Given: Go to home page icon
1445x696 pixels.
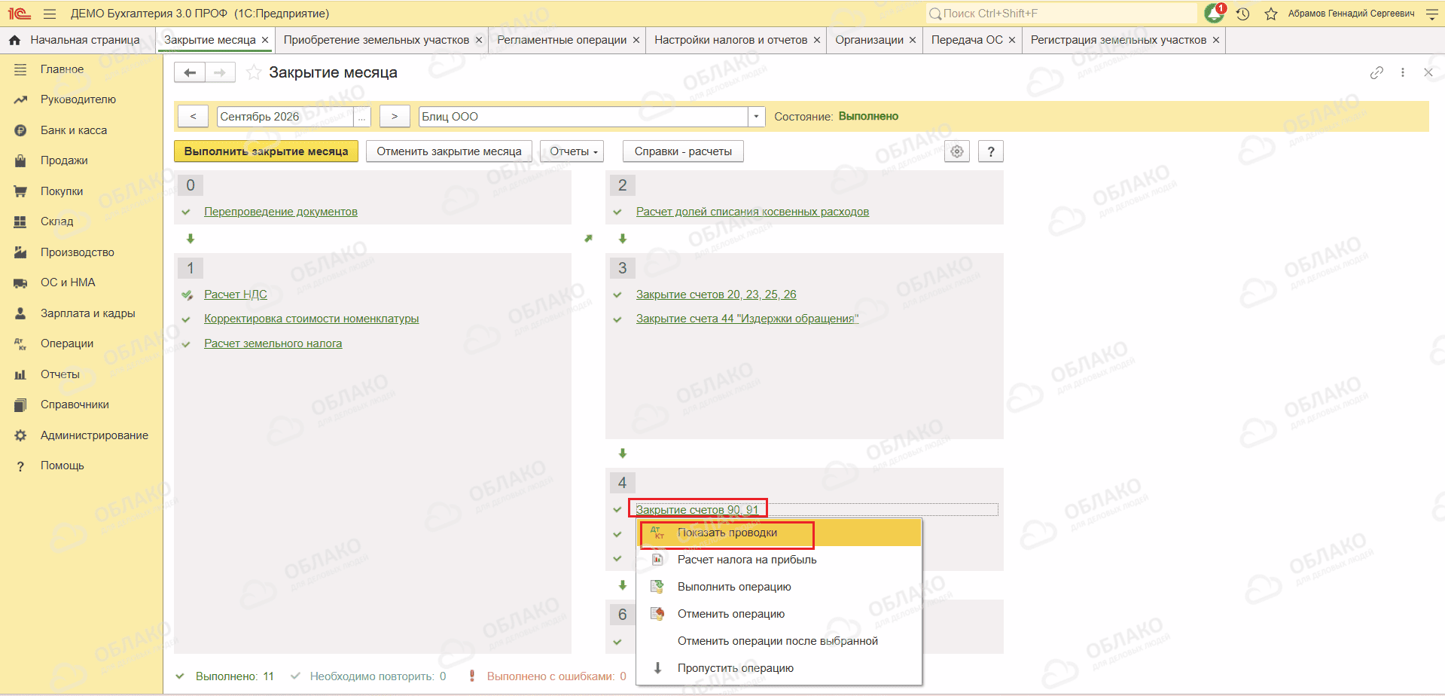Looking at the screenshot, I should point(14,40).
